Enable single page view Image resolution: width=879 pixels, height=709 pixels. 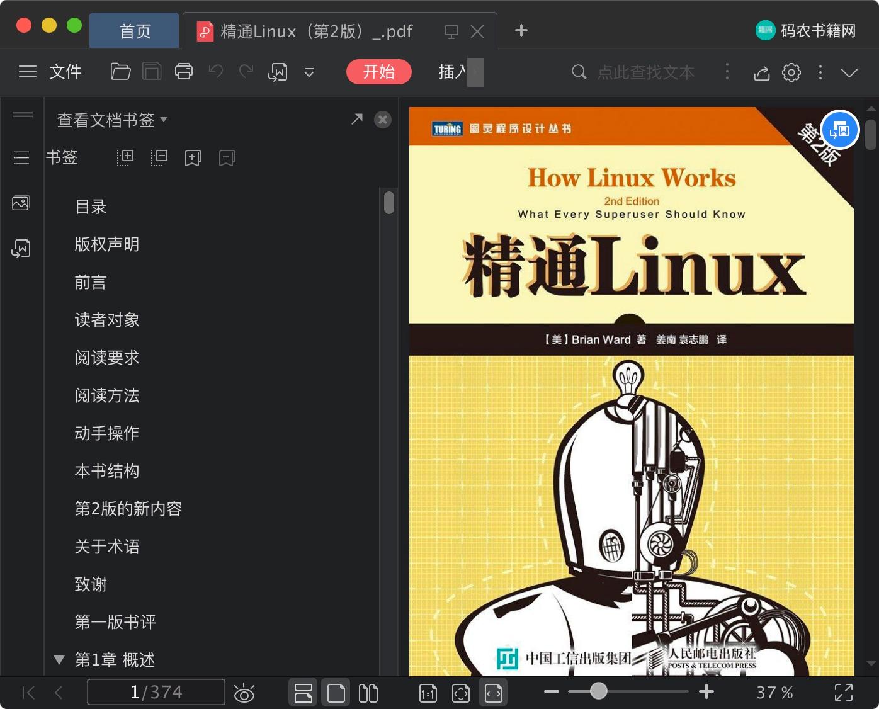(x=336, y=693)
